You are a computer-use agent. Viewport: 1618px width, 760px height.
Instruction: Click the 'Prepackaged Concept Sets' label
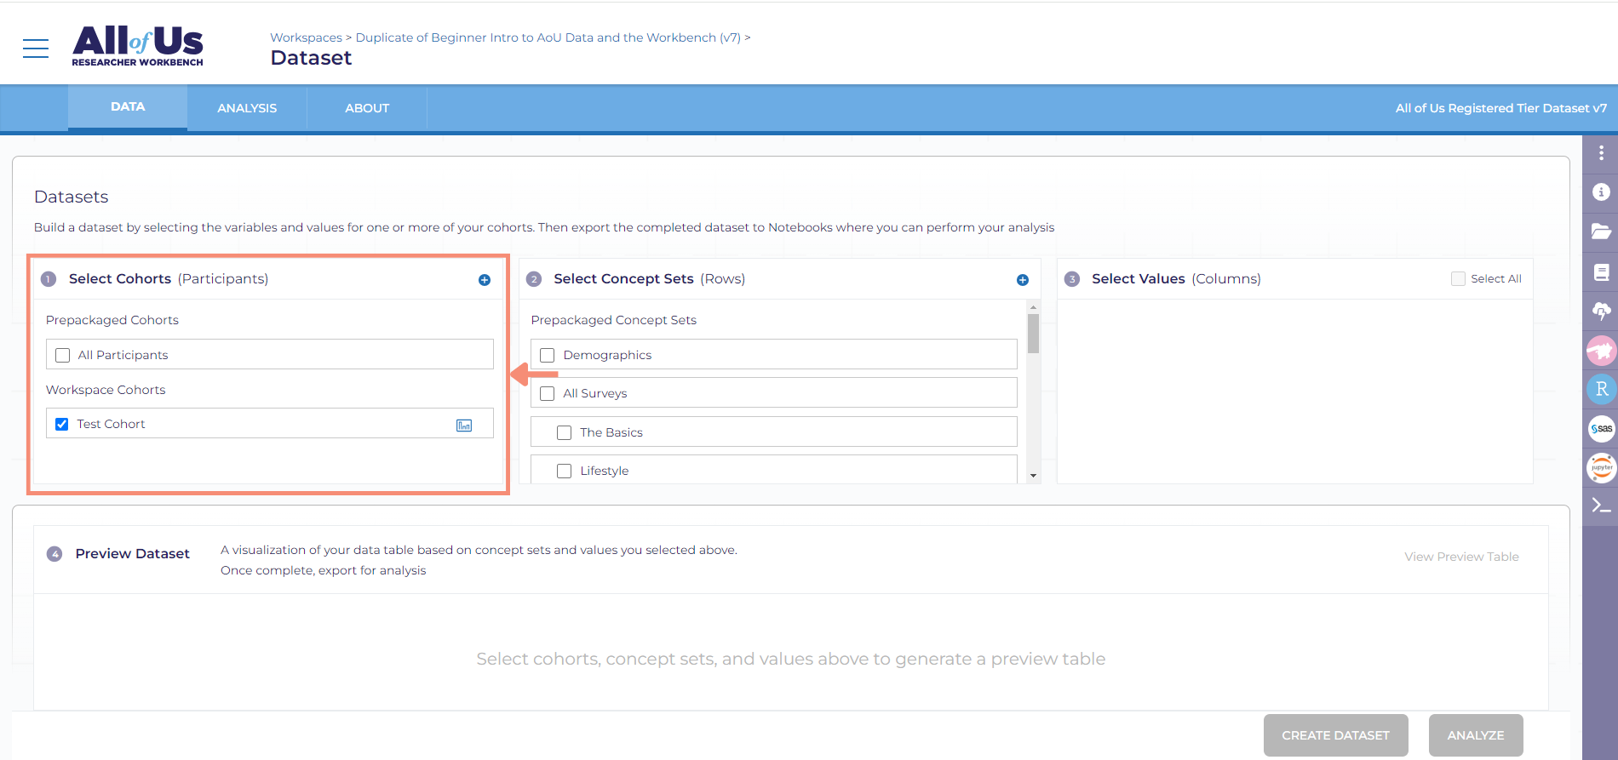point(613,320)
